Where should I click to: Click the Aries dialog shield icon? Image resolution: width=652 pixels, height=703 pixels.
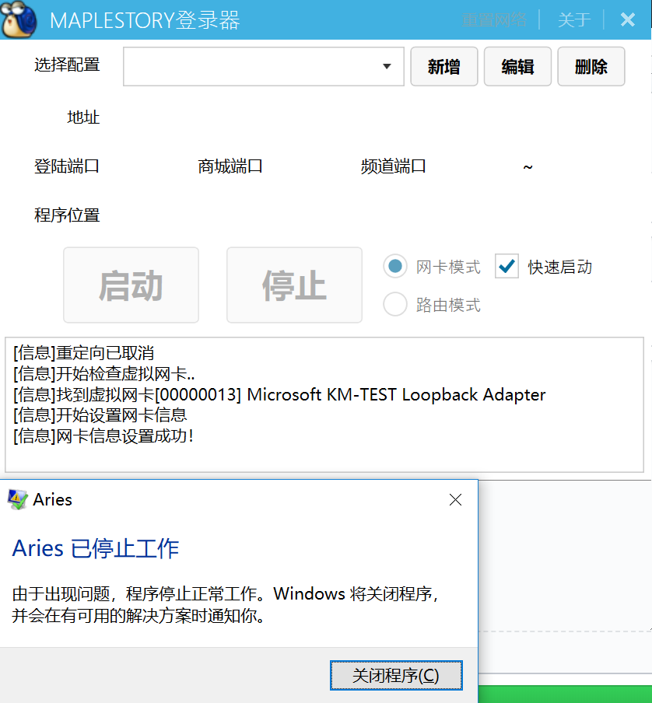point(17,499)
